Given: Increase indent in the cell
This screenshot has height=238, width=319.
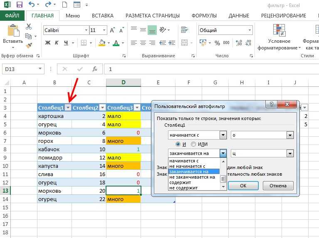Looking at the screenshot, I should (x=172, y=43).
